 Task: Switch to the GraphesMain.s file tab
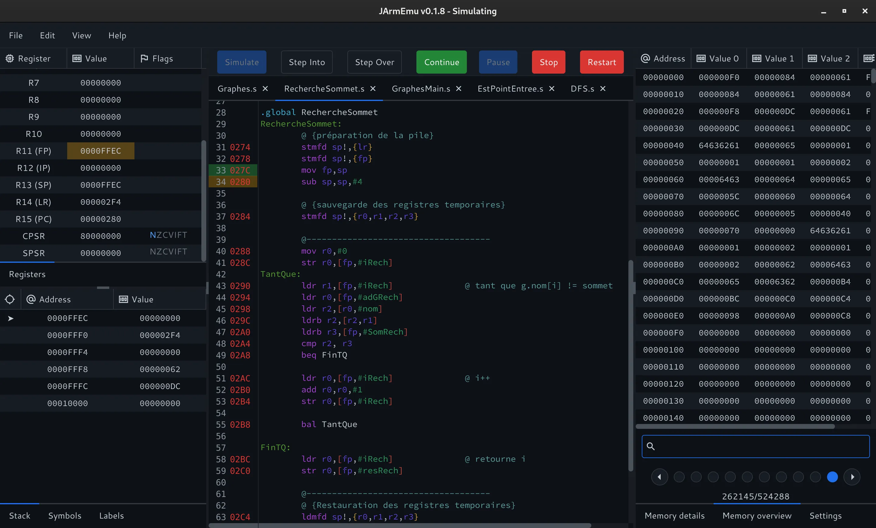(x=421, y=89)
